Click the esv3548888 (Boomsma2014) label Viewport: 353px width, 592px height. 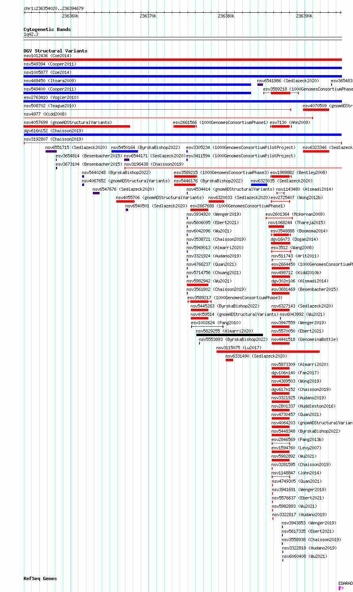click(x=299, y=231)
